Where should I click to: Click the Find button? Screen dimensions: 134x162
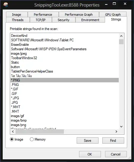tap(113, 140)
